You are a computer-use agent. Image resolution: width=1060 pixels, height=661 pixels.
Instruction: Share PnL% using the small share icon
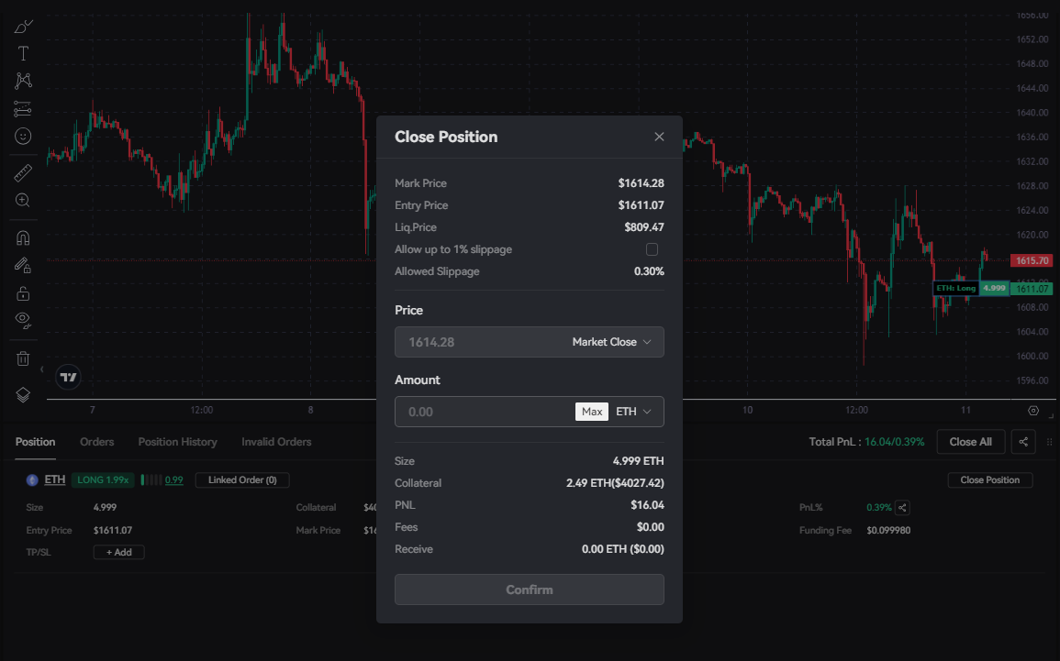(x=902, y=508)
